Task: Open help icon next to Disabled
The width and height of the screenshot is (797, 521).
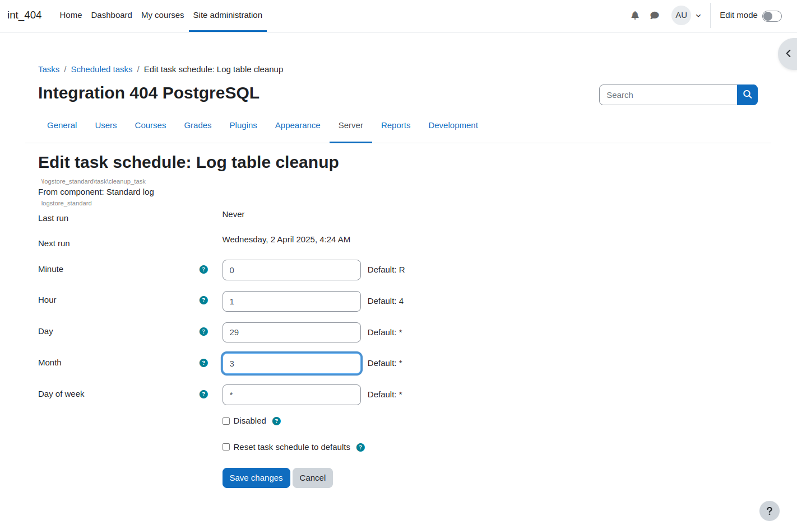Action: pos(276,421)
